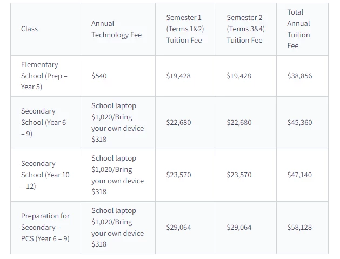Viewport: 340px width, 259px height.
Task: Select PCS row technology fee cell
Action: [117, 227]
